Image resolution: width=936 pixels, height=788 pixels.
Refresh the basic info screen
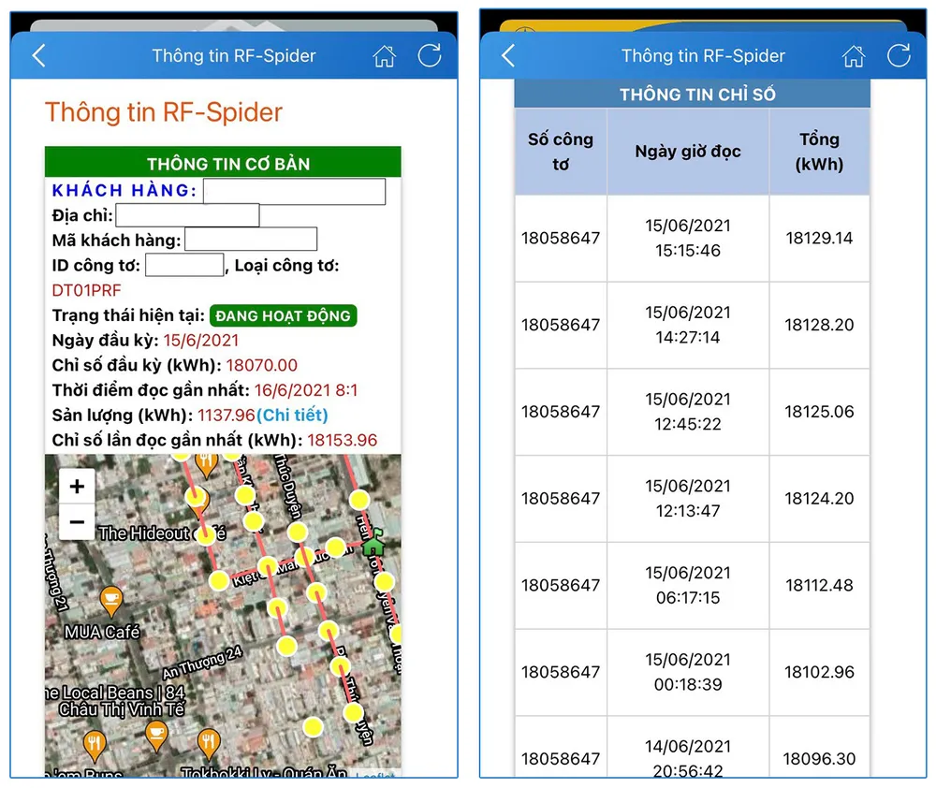click(x=430, y=55)
